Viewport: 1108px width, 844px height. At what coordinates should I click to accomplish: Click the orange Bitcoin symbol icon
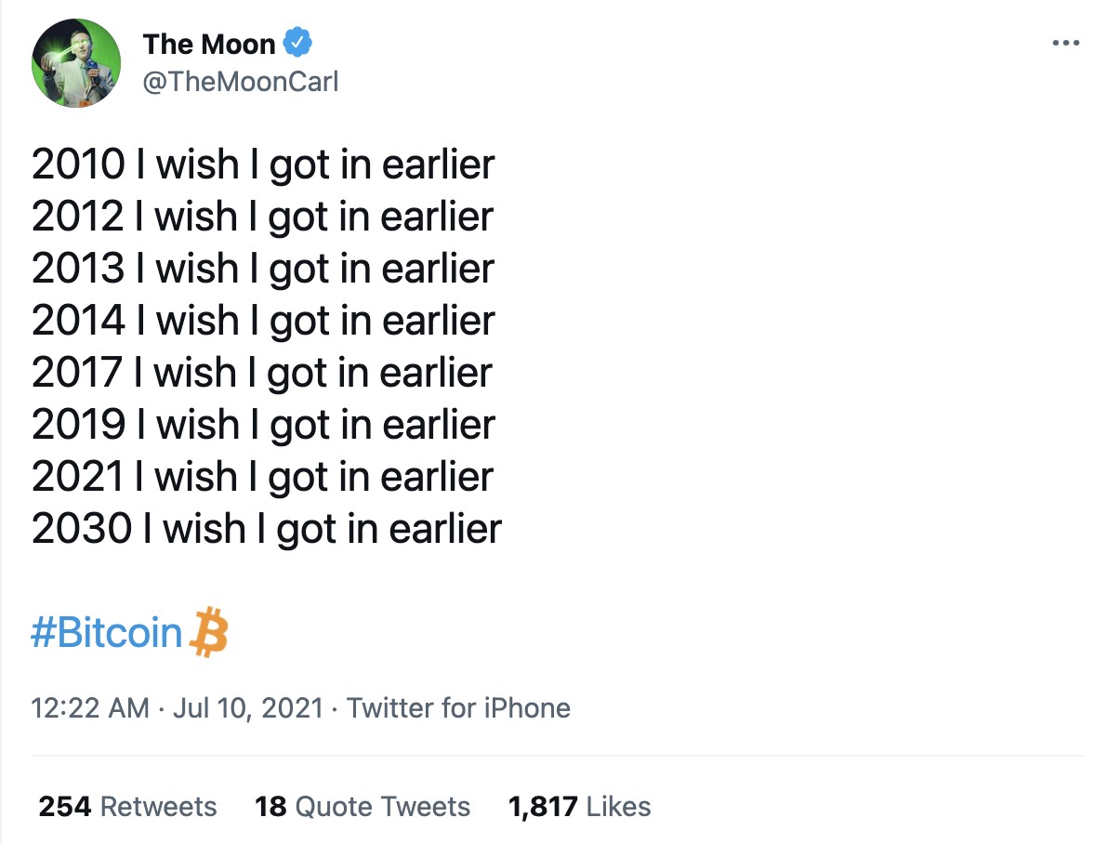pyautogui.click(x=208, y=633)
